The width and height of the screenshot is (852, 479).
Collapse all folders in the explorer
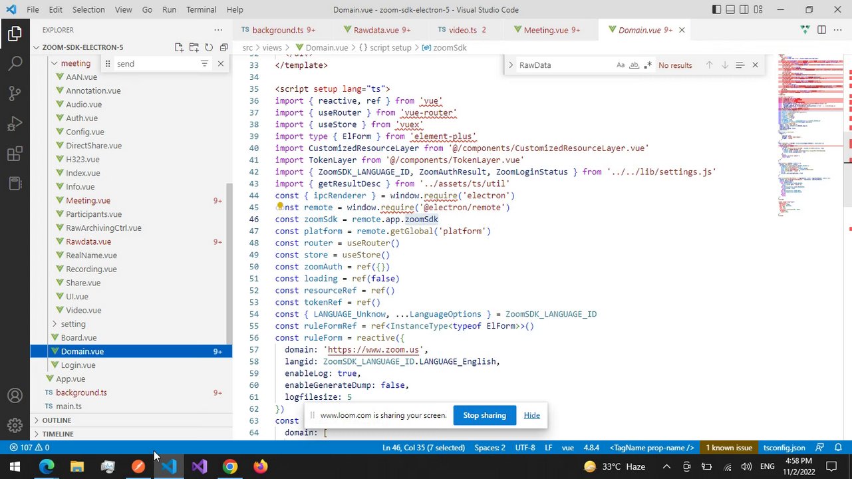pyautogui.click(x=223, y=47)
